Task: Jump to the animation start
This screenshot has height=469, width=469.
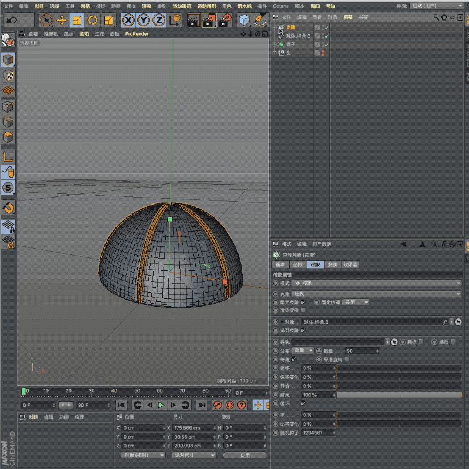Action: tap(121, 405)
